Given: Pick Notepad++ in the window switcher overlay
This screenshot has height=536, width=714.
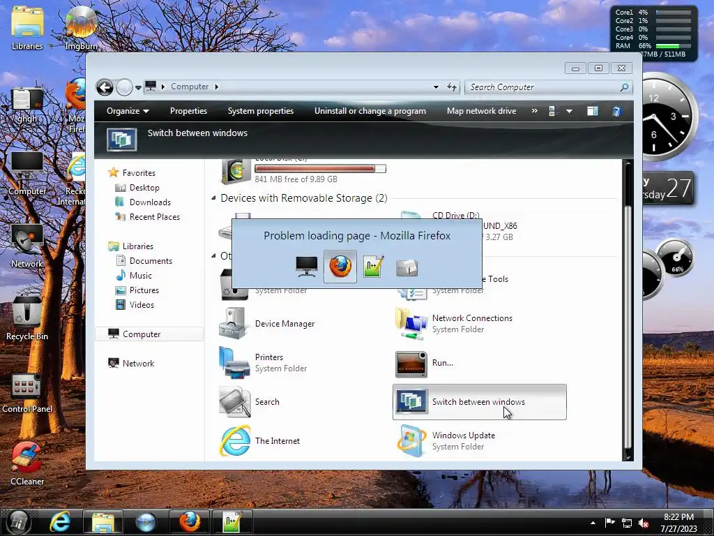Looking at the screenshot, I should [374, 267].
